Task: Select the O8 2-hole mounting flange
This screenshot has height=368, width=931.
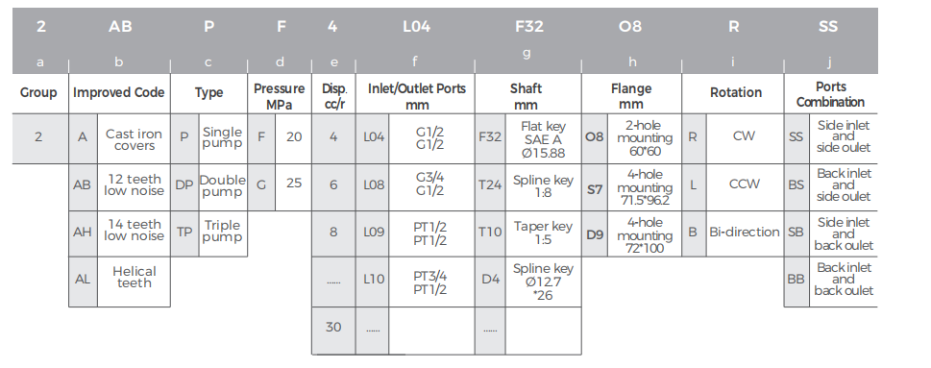Action: [x=595, y=137]
